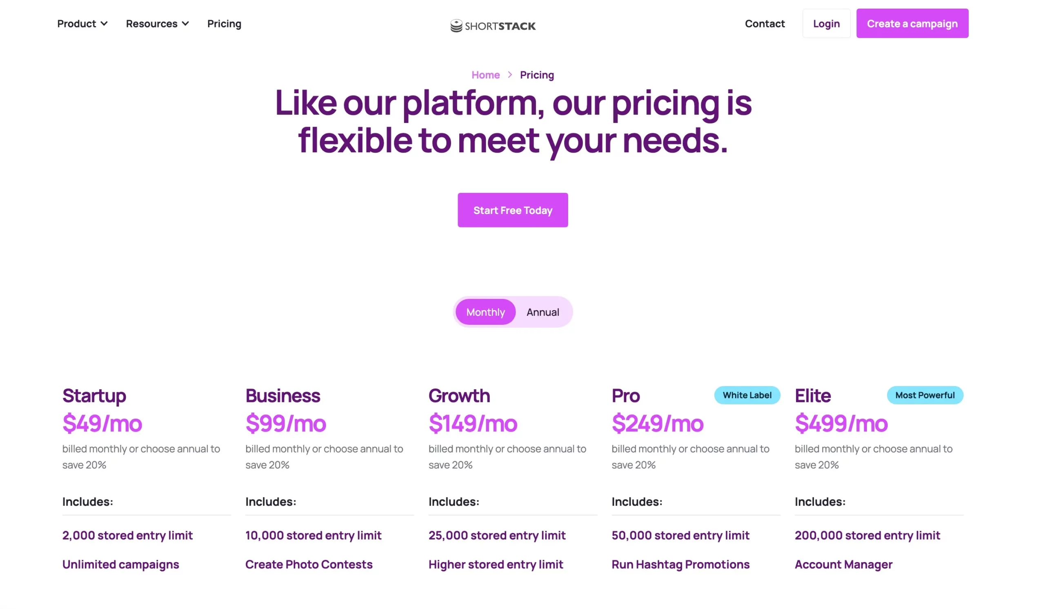1045x609 pixels.
Task: Switch to Annual billing
Action: [543, 312]
